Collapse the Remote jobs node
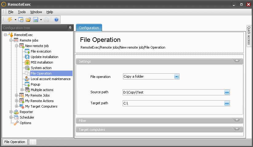The height and width of the screenshot is (147, 253). tap(11, 40)
